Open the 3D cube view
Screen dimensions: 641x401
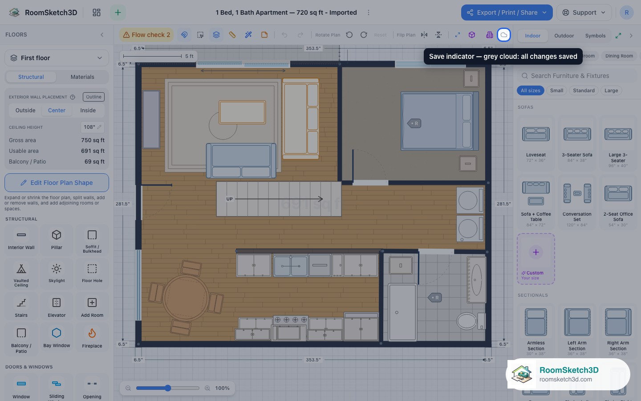(x=472, y=35)
